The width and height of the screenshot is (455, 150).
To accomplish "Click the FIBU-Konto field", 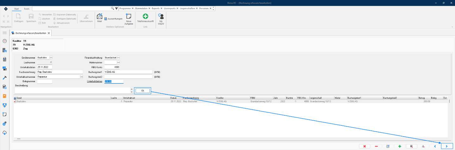I will pyautogui.click(x=112, y=67).
